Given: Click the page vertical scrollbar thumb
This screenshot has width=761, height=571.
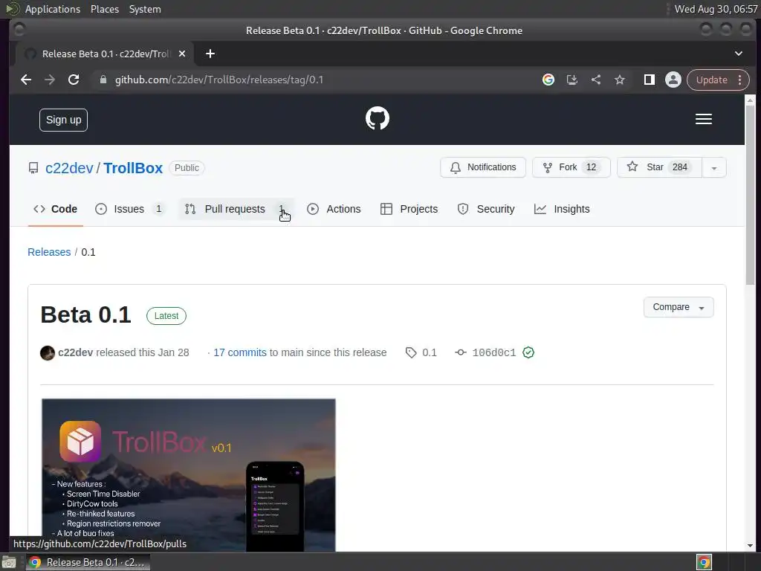Looking at the screenshot, I should [x=750, y=194].
